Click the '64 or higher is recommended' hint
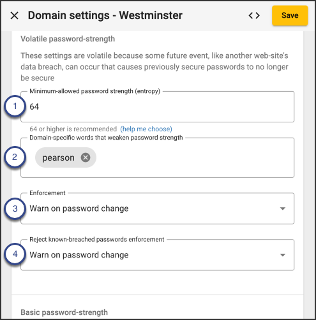316x320 pixels. click(x=73, y=129)
